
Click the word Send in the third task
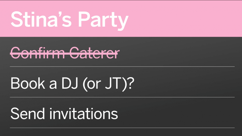28,114
